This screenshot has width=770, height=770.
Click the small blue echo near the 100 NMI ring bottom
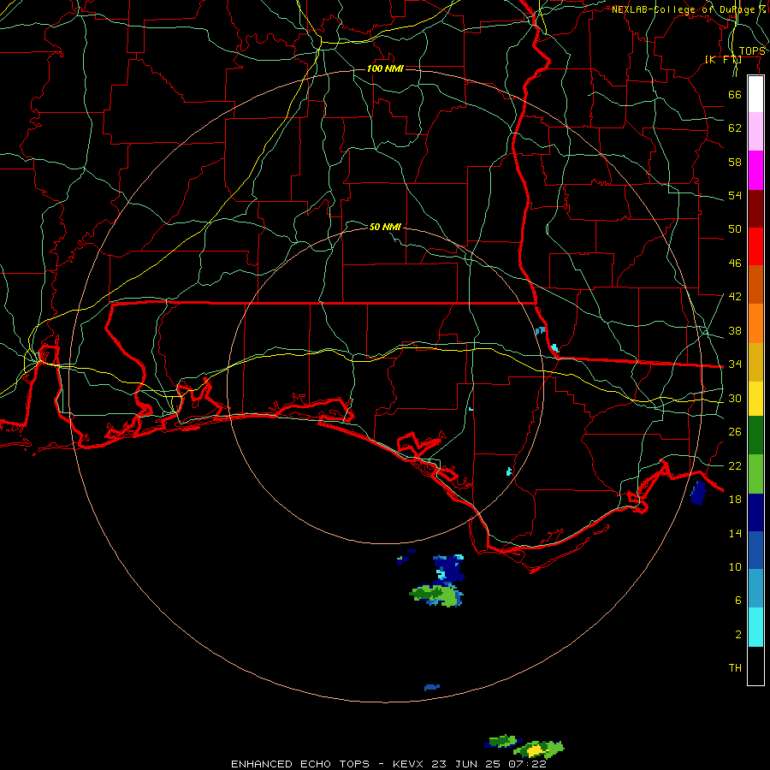click(432, 688)
